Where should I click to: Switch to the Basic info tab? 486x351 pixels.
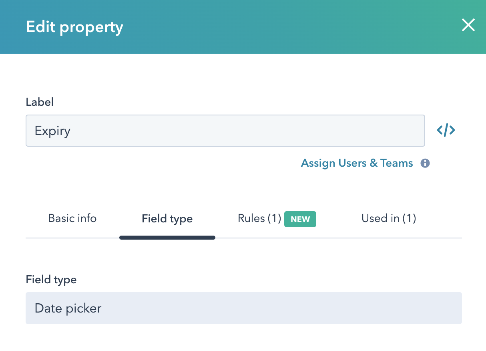(x=72, y=218)
